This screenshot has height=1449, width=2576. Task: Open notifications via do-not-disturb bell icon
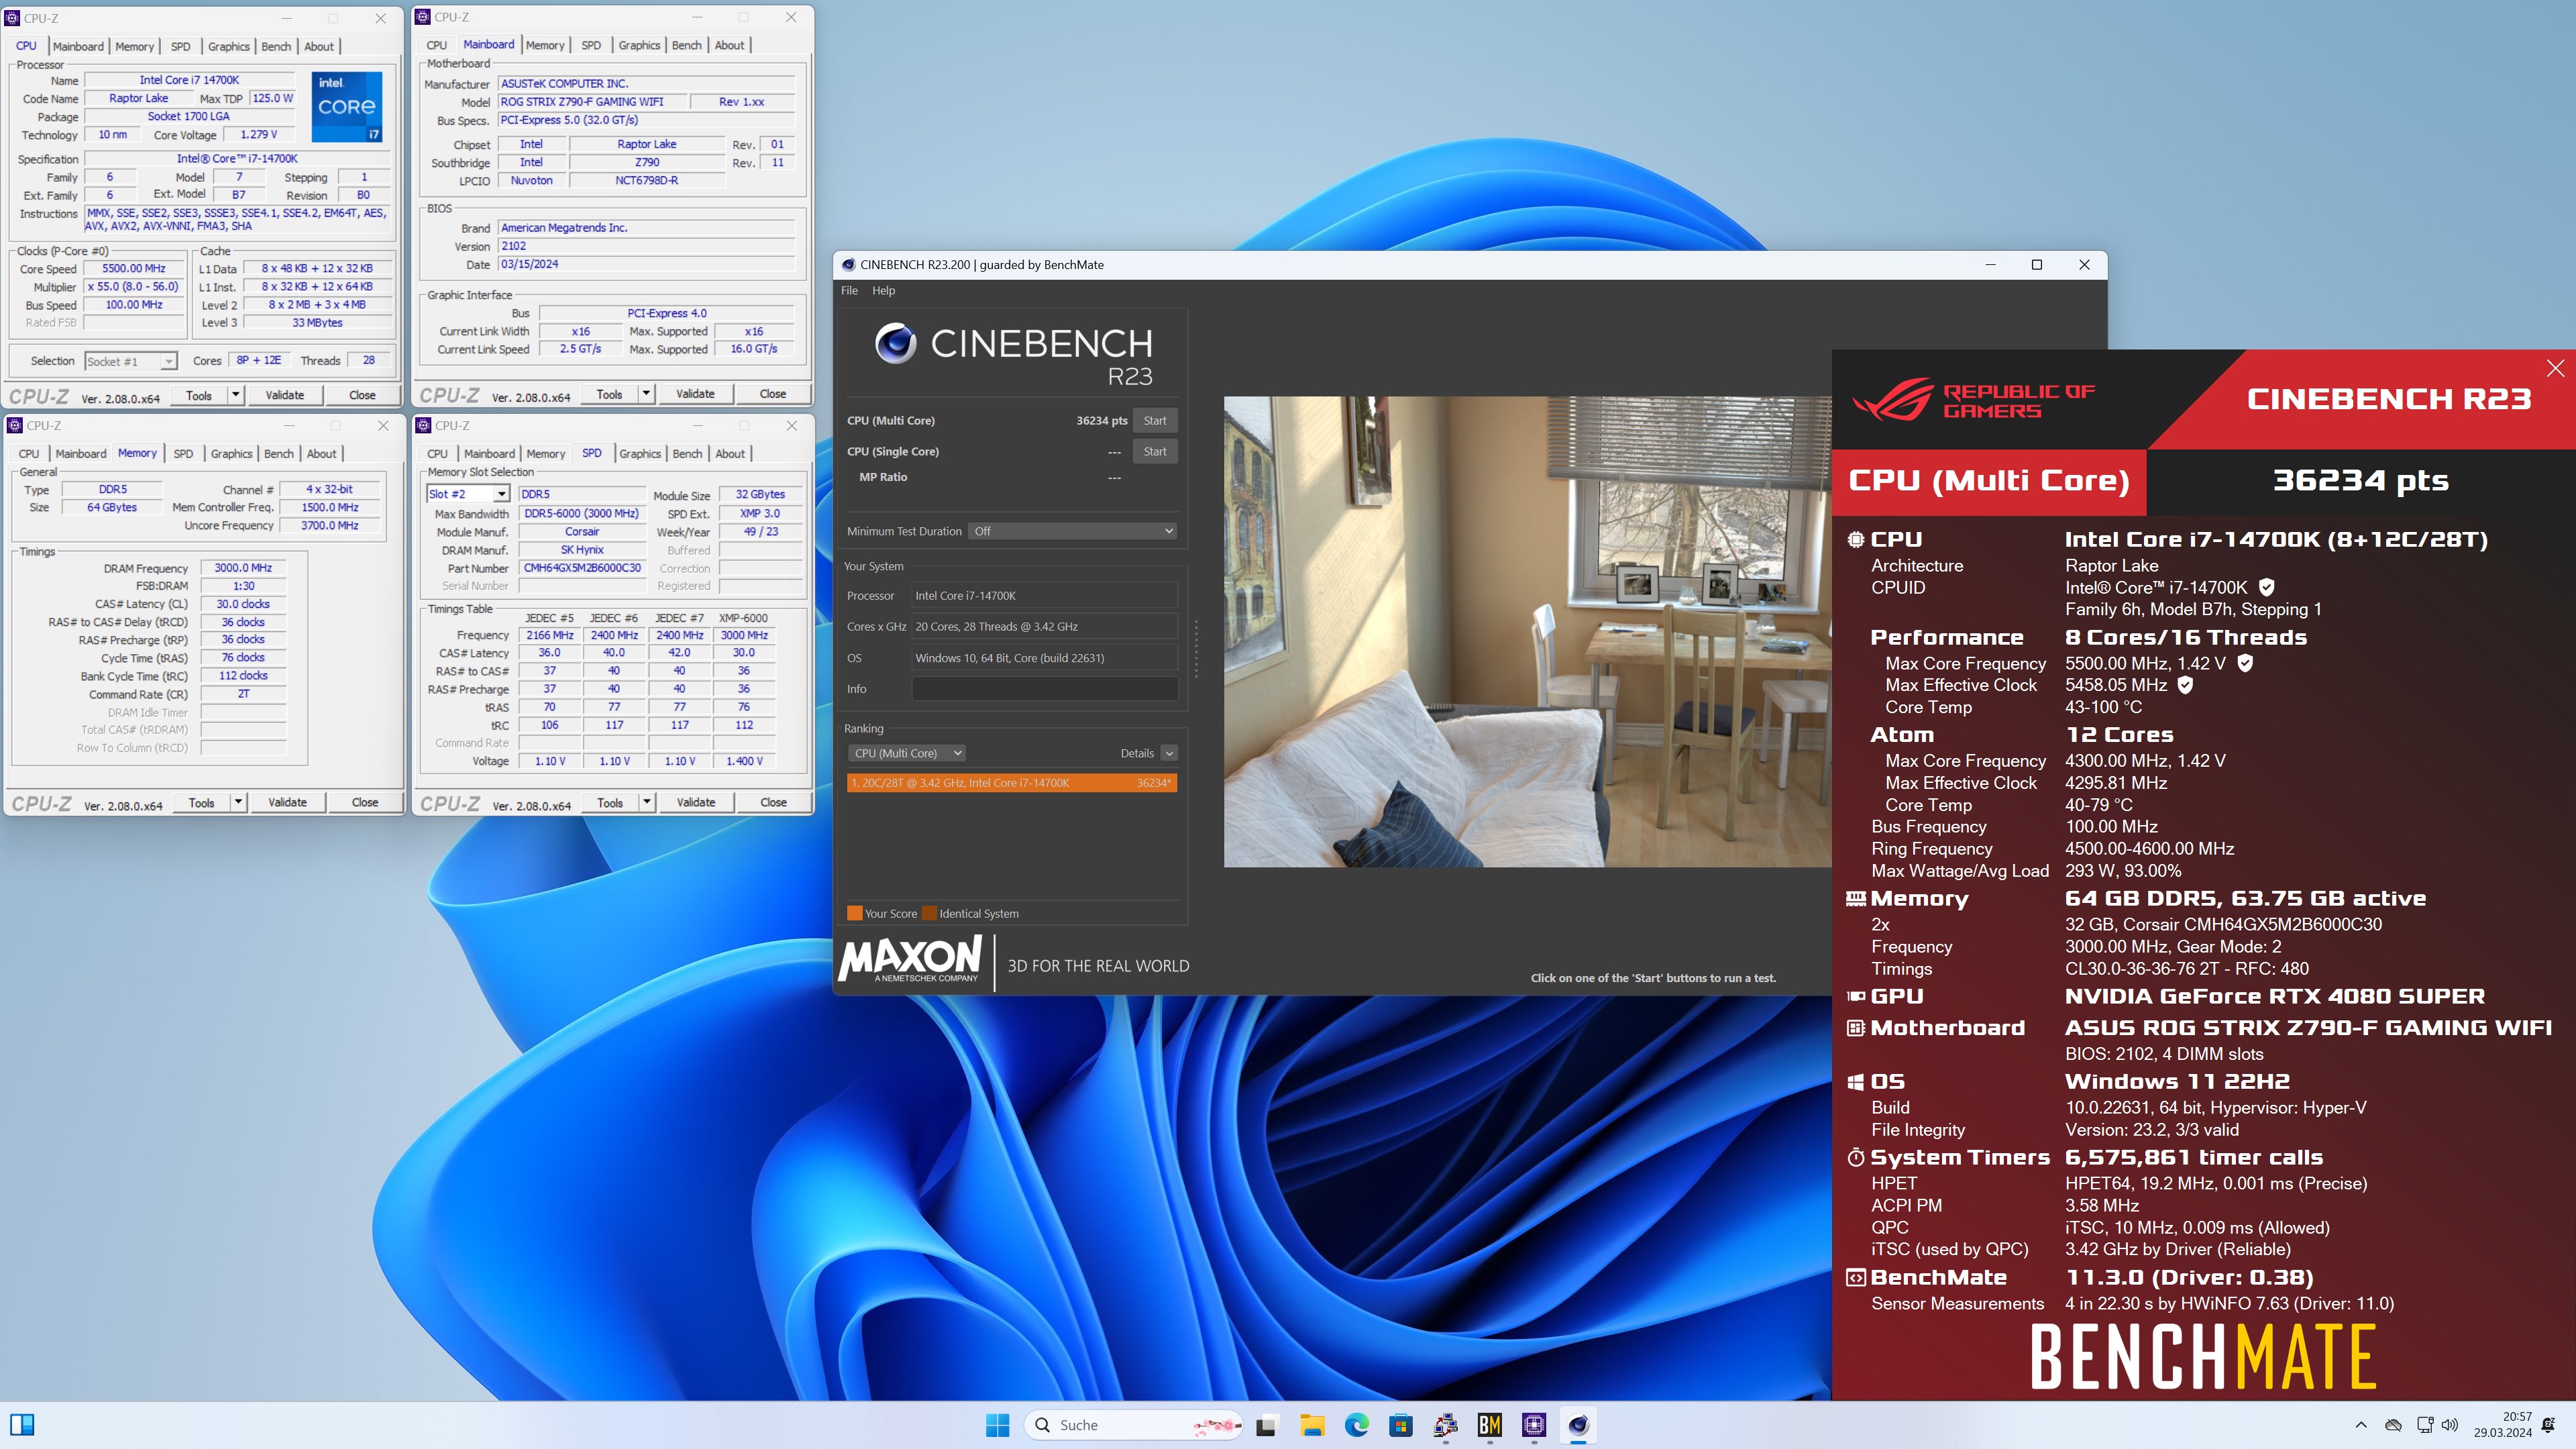(2549, 1425)
